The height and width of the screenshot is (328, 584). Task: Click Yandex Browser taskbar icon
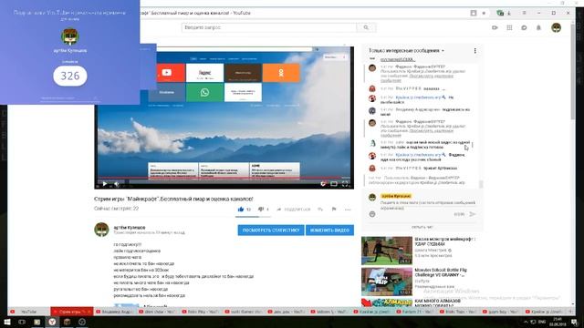pyautogui.click(x=52, y=322)
